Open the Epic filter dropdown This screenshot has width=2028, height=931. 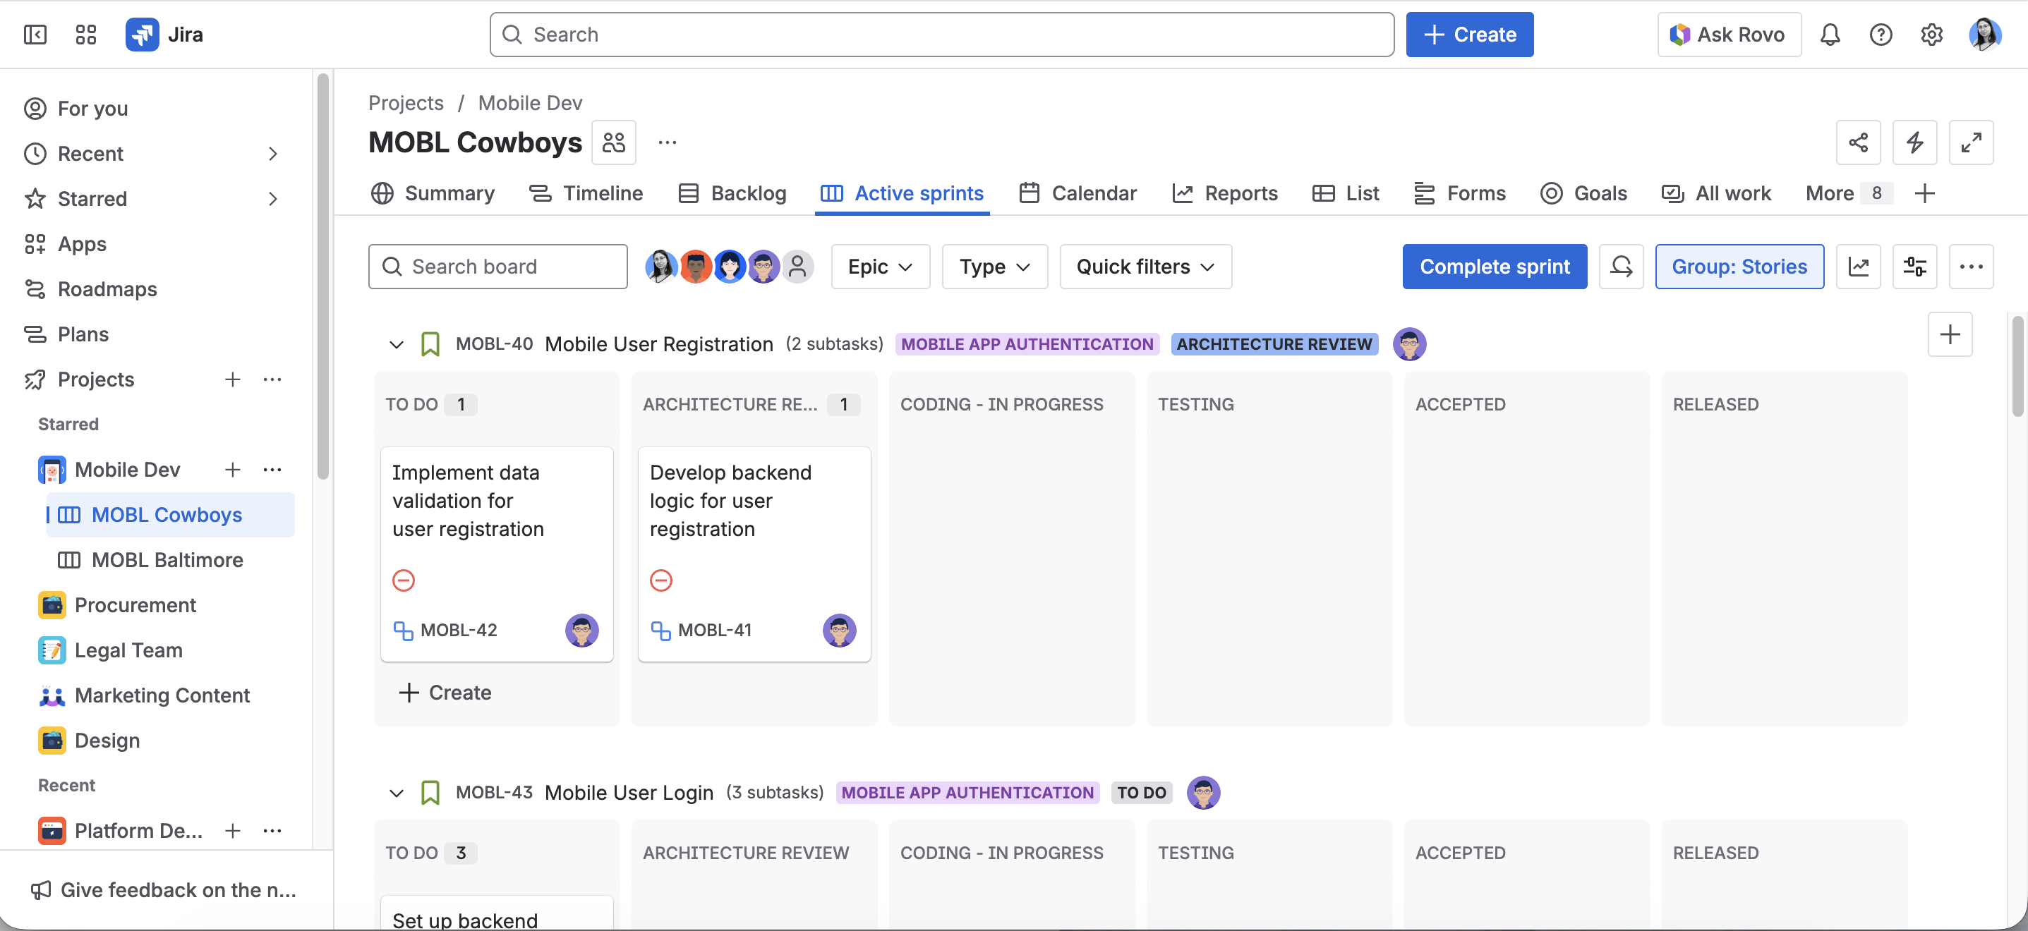click(x=879, y=267)
